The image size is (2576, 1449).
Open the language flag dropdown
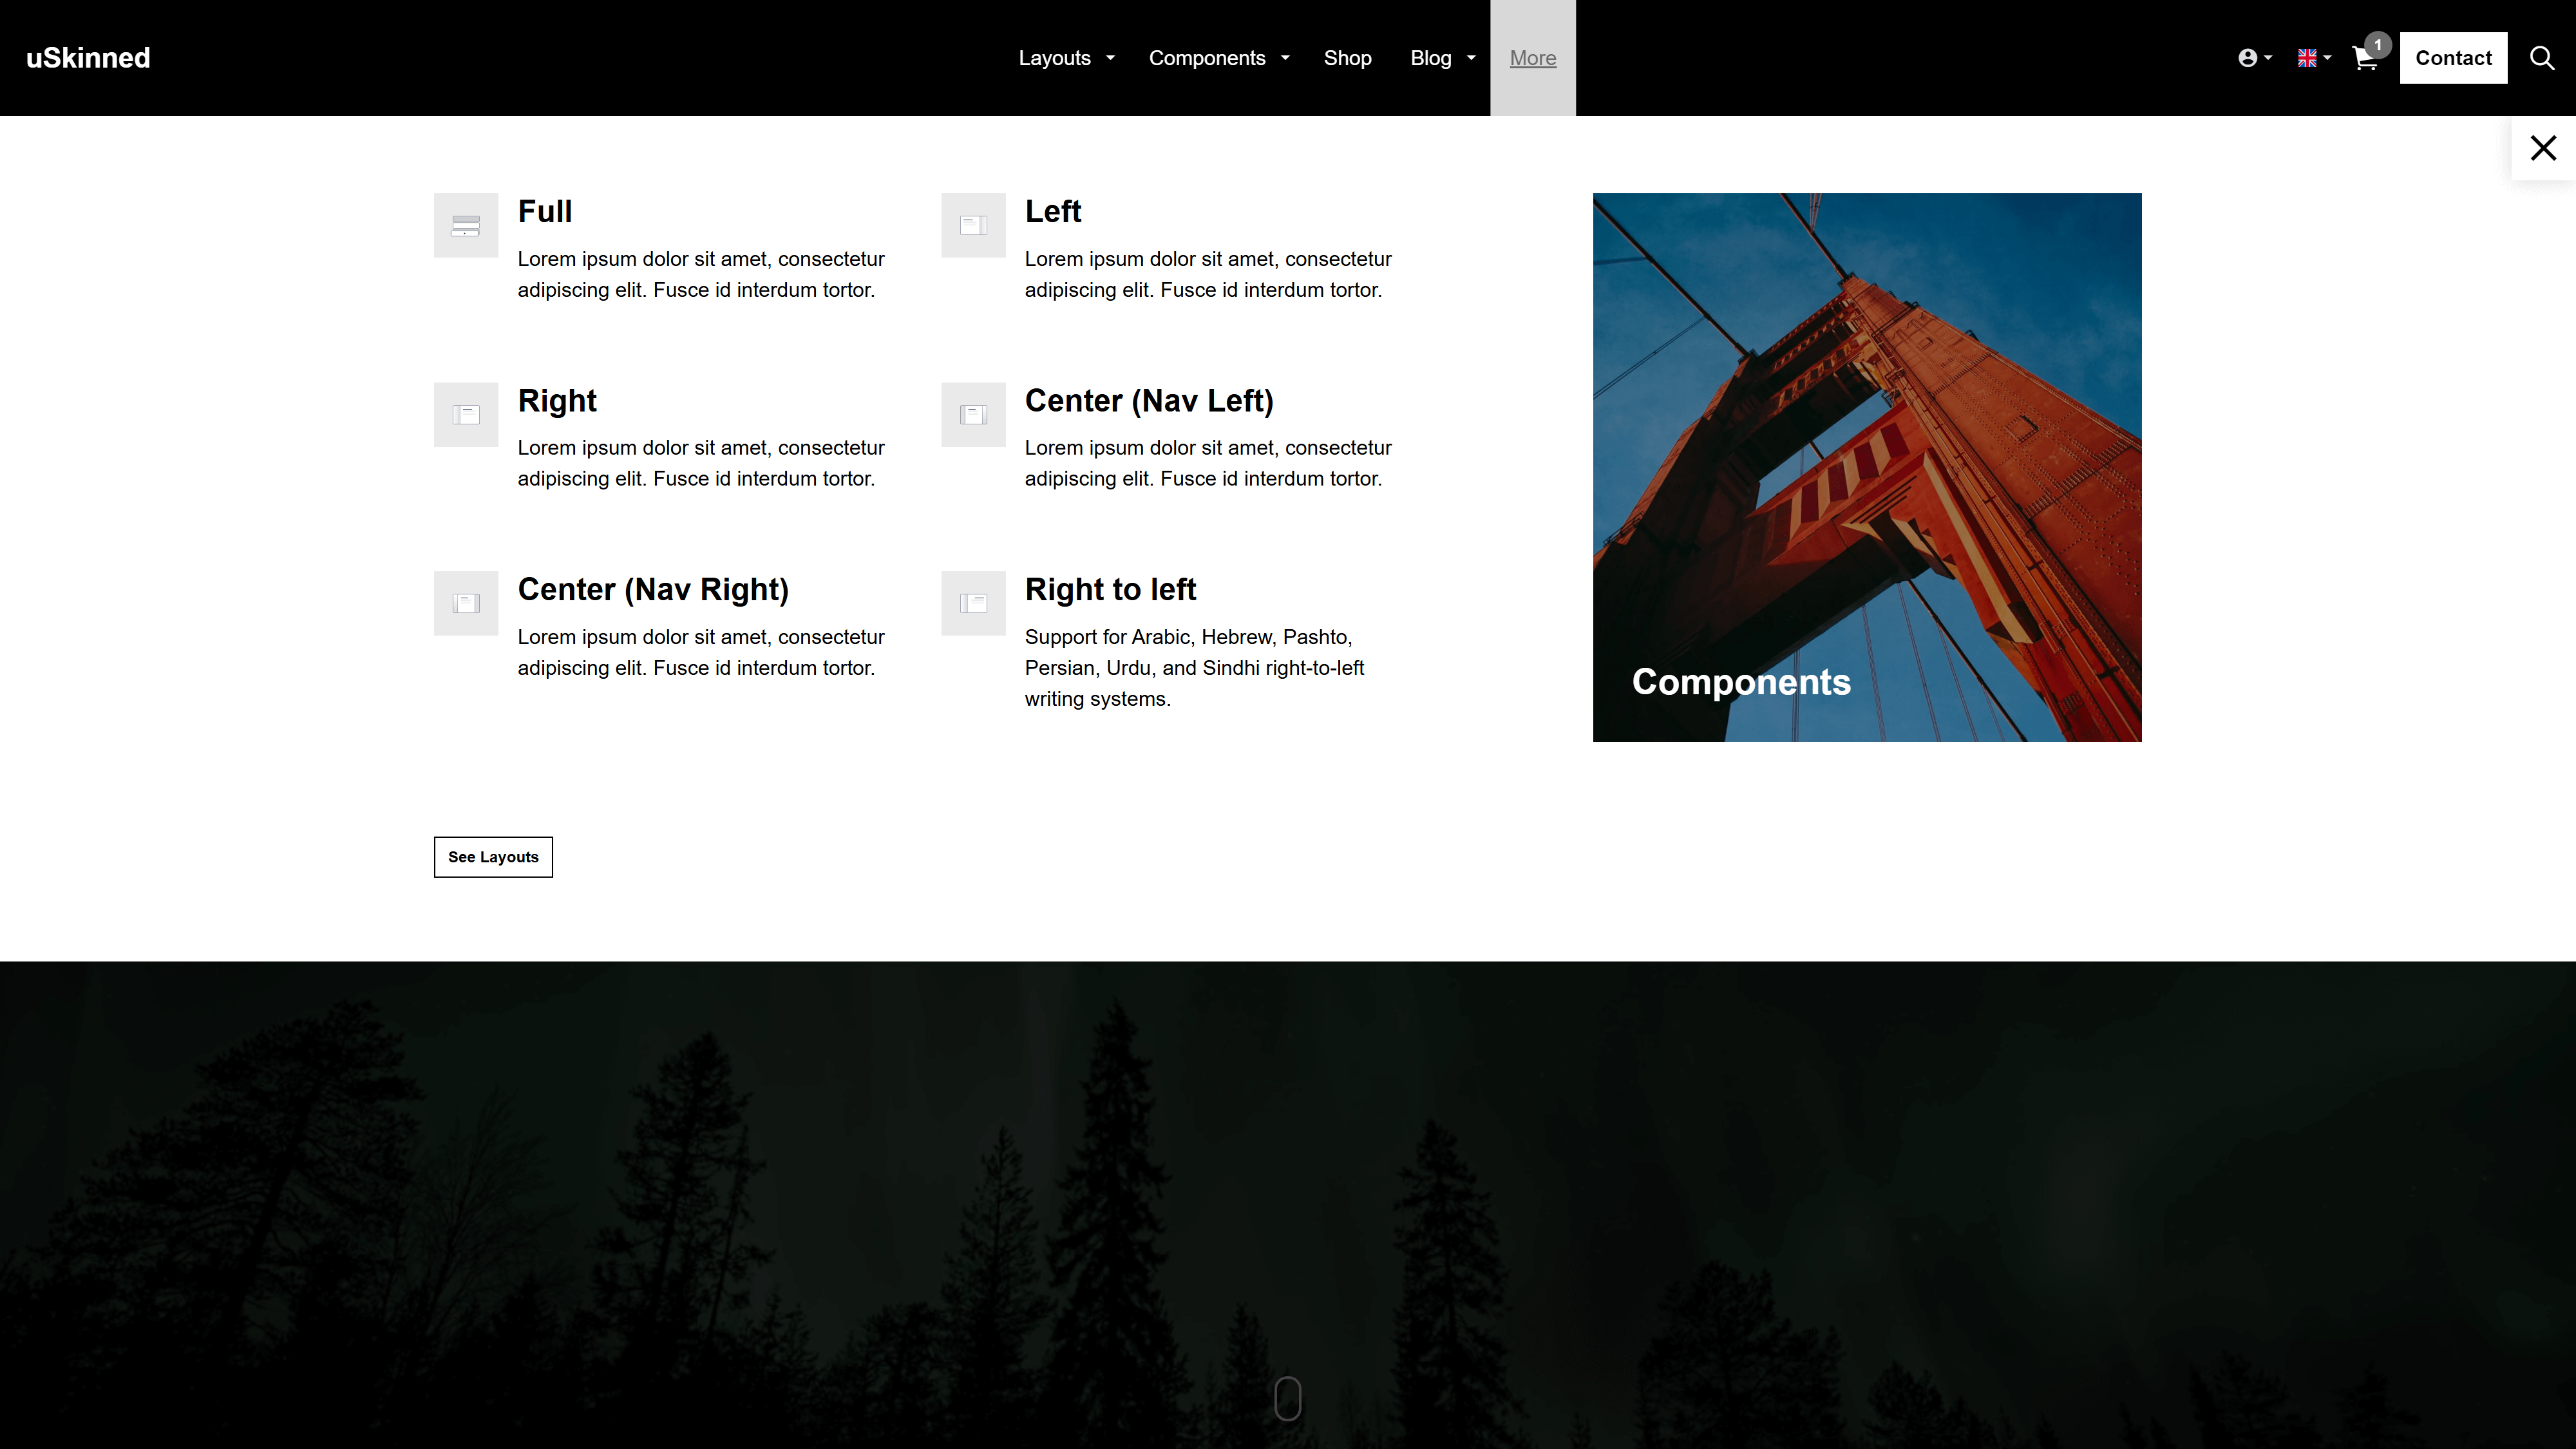tap(2314, 58)
